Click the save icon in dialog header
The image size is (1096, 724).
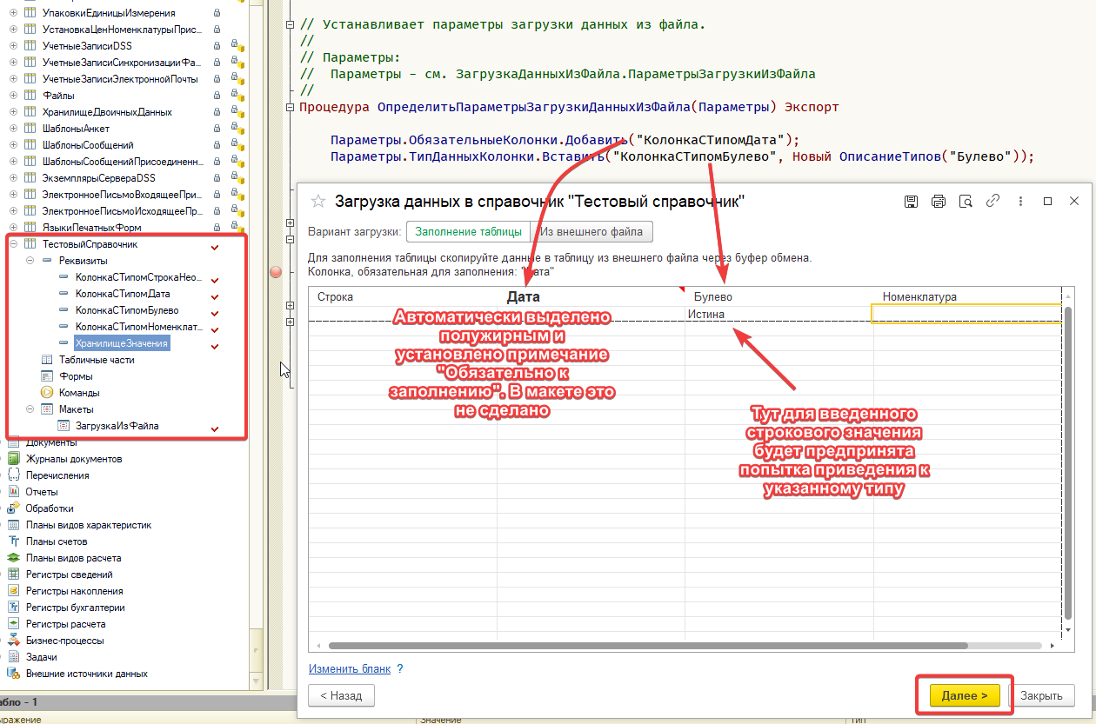pyautogui.click(x=911, y=201)
